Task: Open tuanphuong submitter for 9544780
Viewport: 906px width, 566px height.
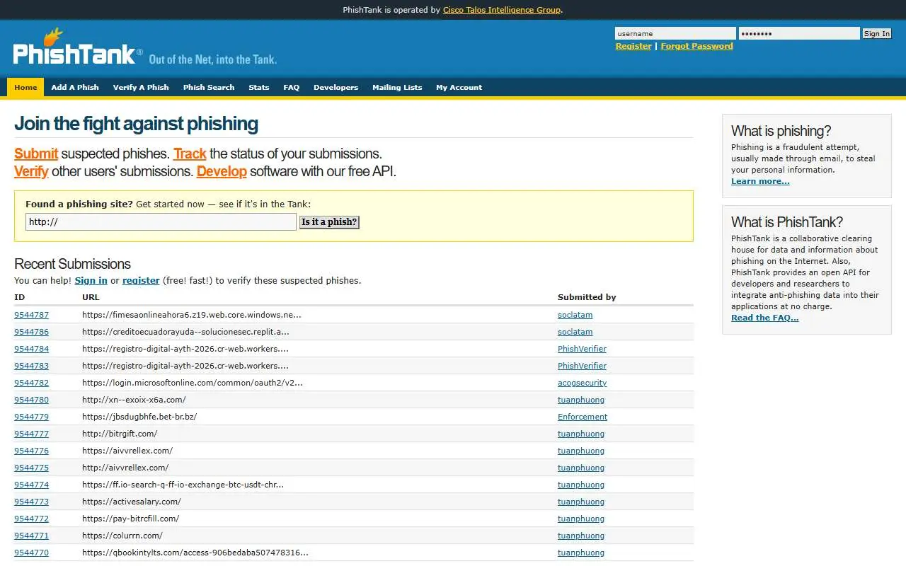Action: pyautogui.click(x=581, y=400)
